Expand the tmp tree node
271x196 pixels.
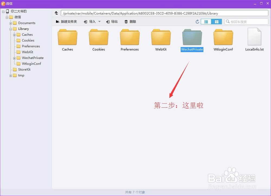(x=11, y=76)
